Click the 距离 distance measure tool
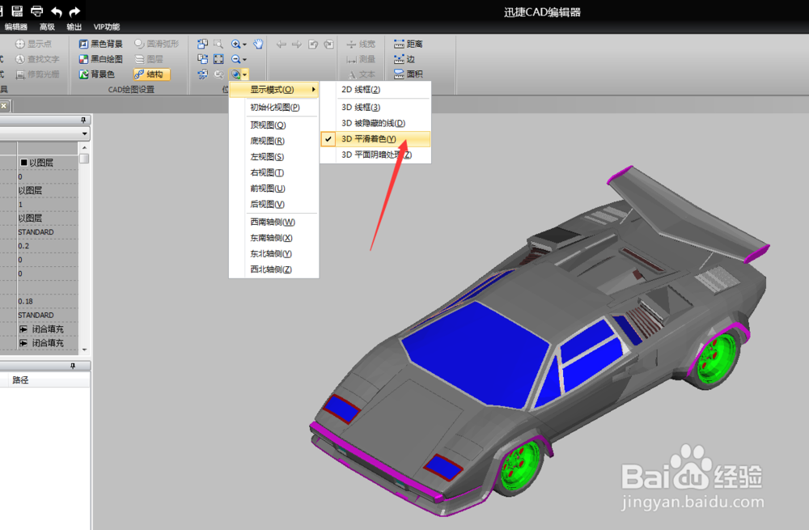The width and height of the screenshot is (809, 530). 408,44
